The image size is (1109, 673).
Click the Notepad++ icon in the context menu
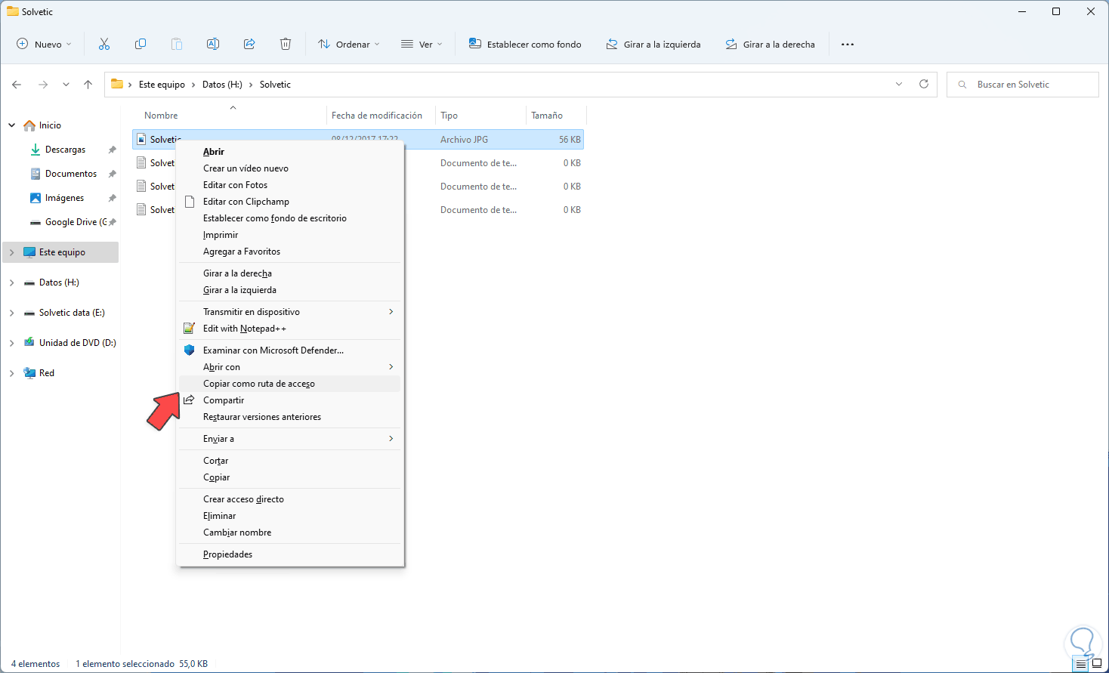click(190, 329)
